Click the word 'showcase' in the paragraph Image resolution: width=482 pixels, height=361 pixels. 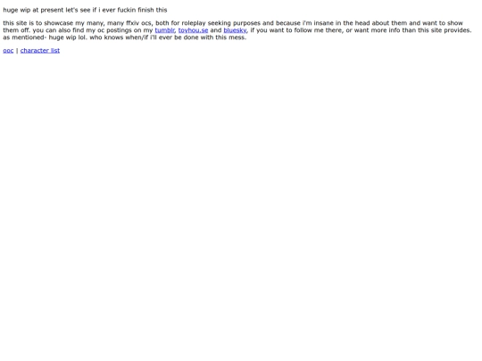click(x=58, y=23)
